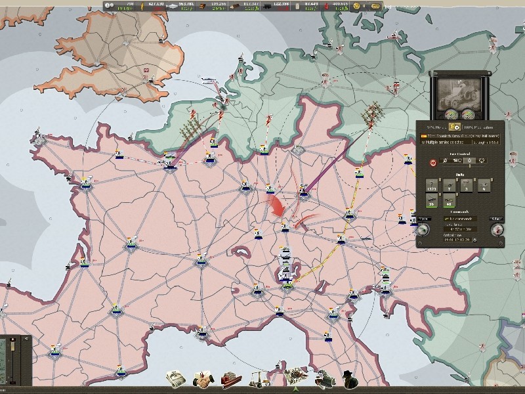Click the unit photo thumbnail in army panel
The image size is (525, 394).
point(459,93)
